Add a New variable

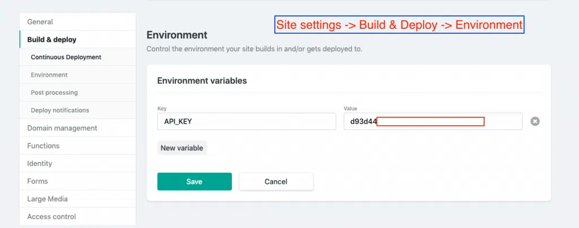click(182, 148)
